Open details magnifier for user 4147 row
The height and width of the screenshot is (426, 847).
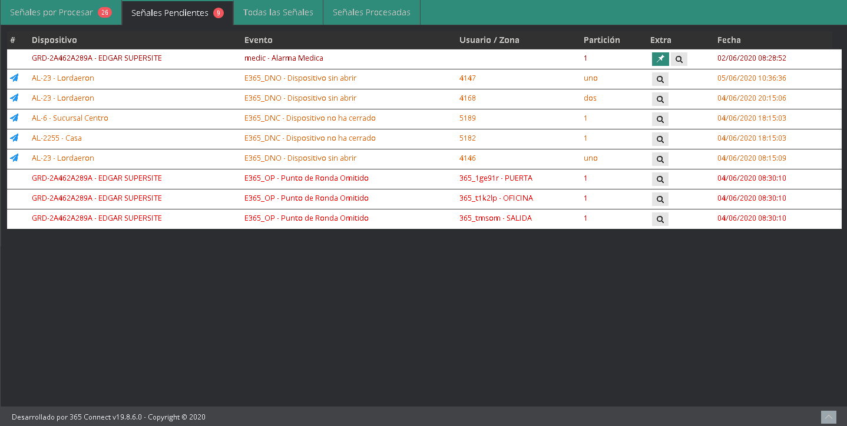660,79
